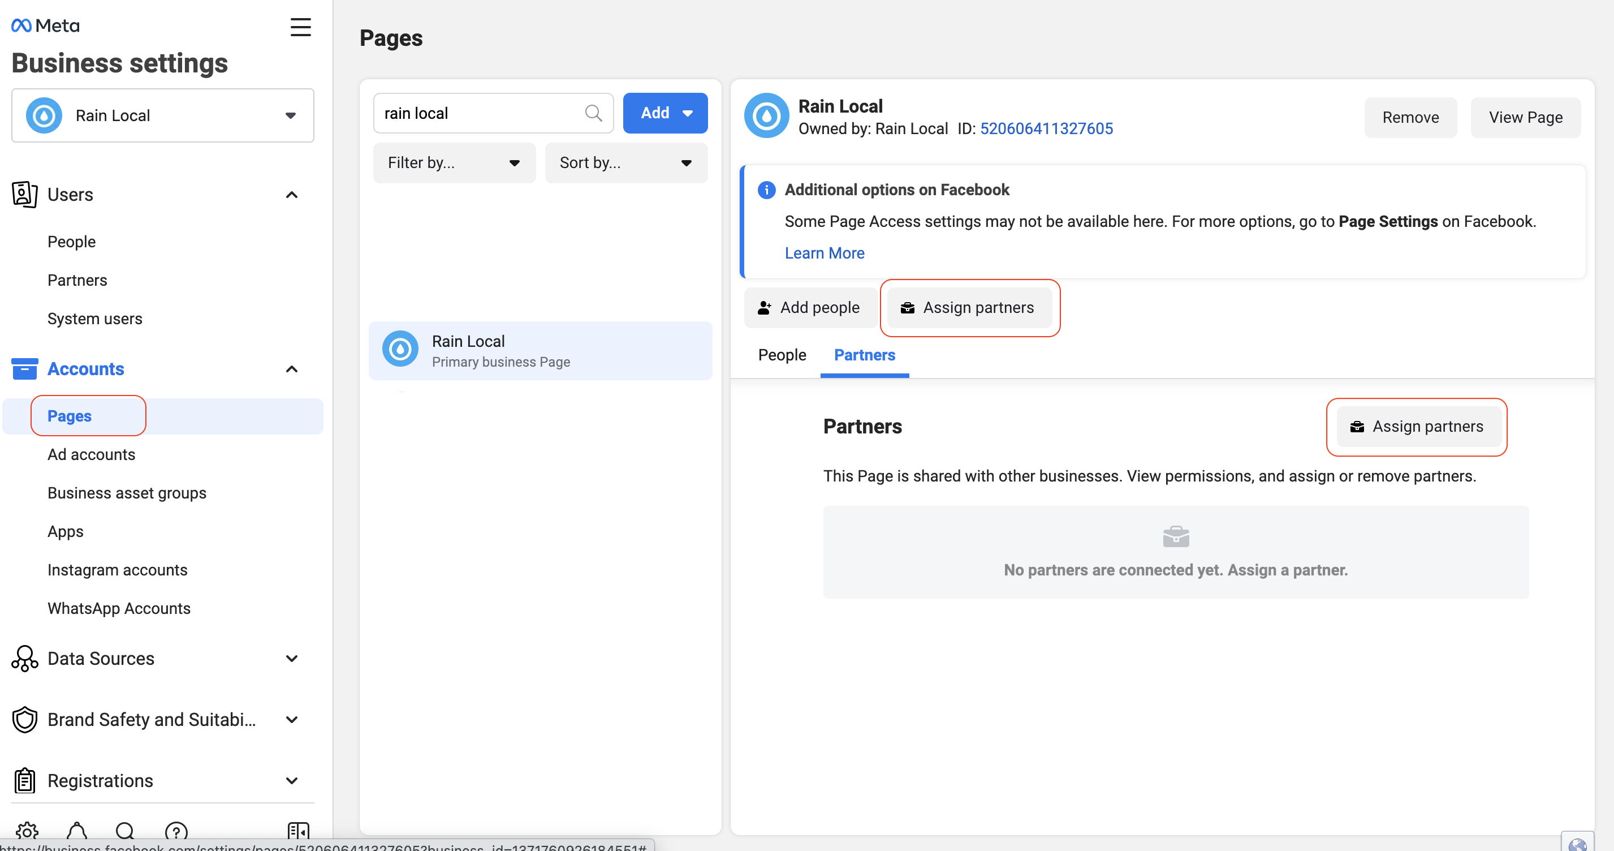
Task: Click the help question mark icon
Action: (x=176, y=831)
